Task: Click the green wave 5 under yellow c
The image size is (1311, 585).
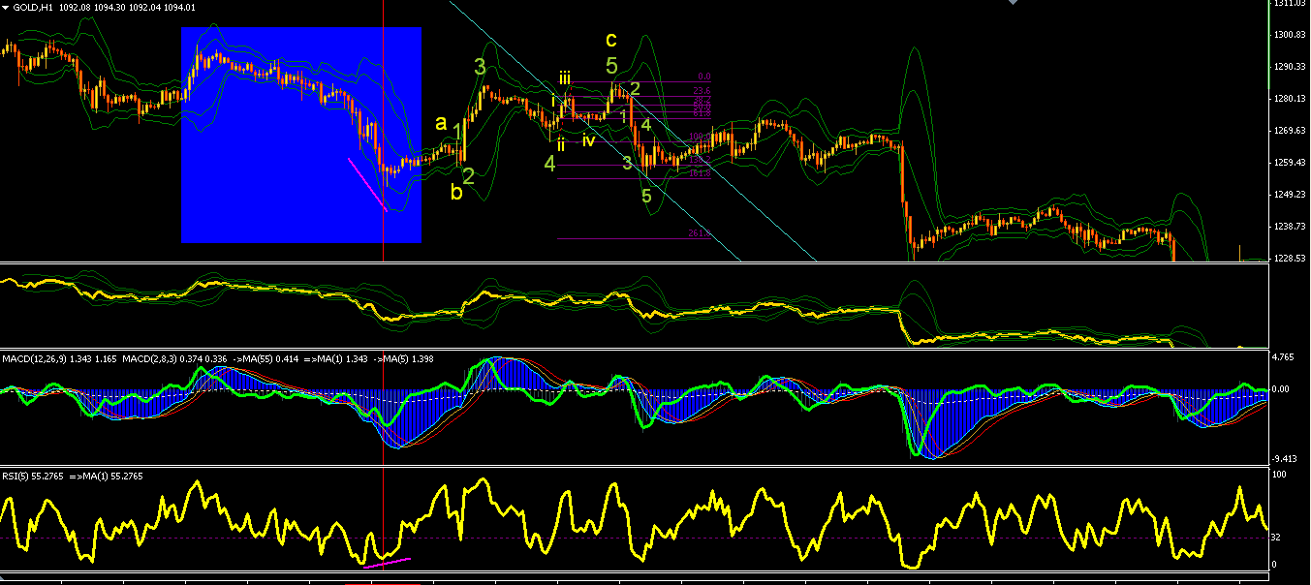Action: [611, 66]
